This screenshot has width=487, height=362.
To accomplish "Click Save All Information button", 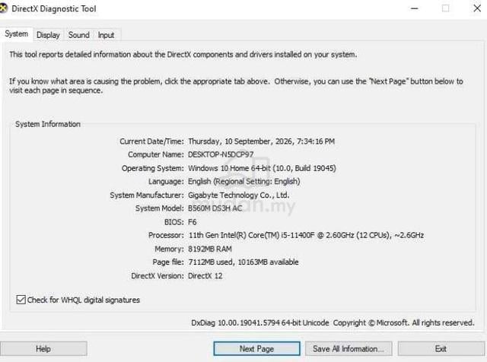I will 349,349.
